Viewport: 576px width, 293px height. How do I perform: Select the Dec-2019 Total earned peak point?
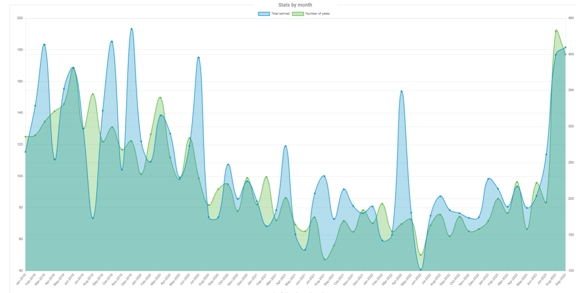pos(132,29)
